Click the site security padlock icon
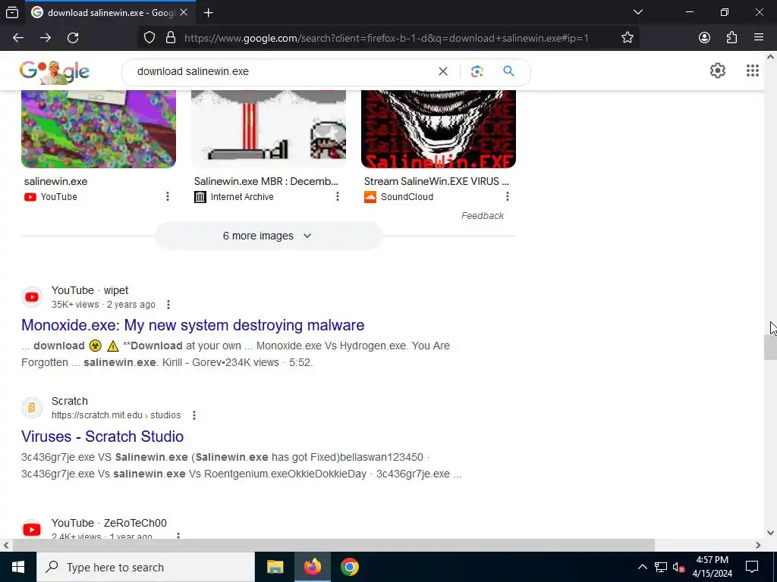The width and height of the screenshot is (777, 582). (171, 38)
